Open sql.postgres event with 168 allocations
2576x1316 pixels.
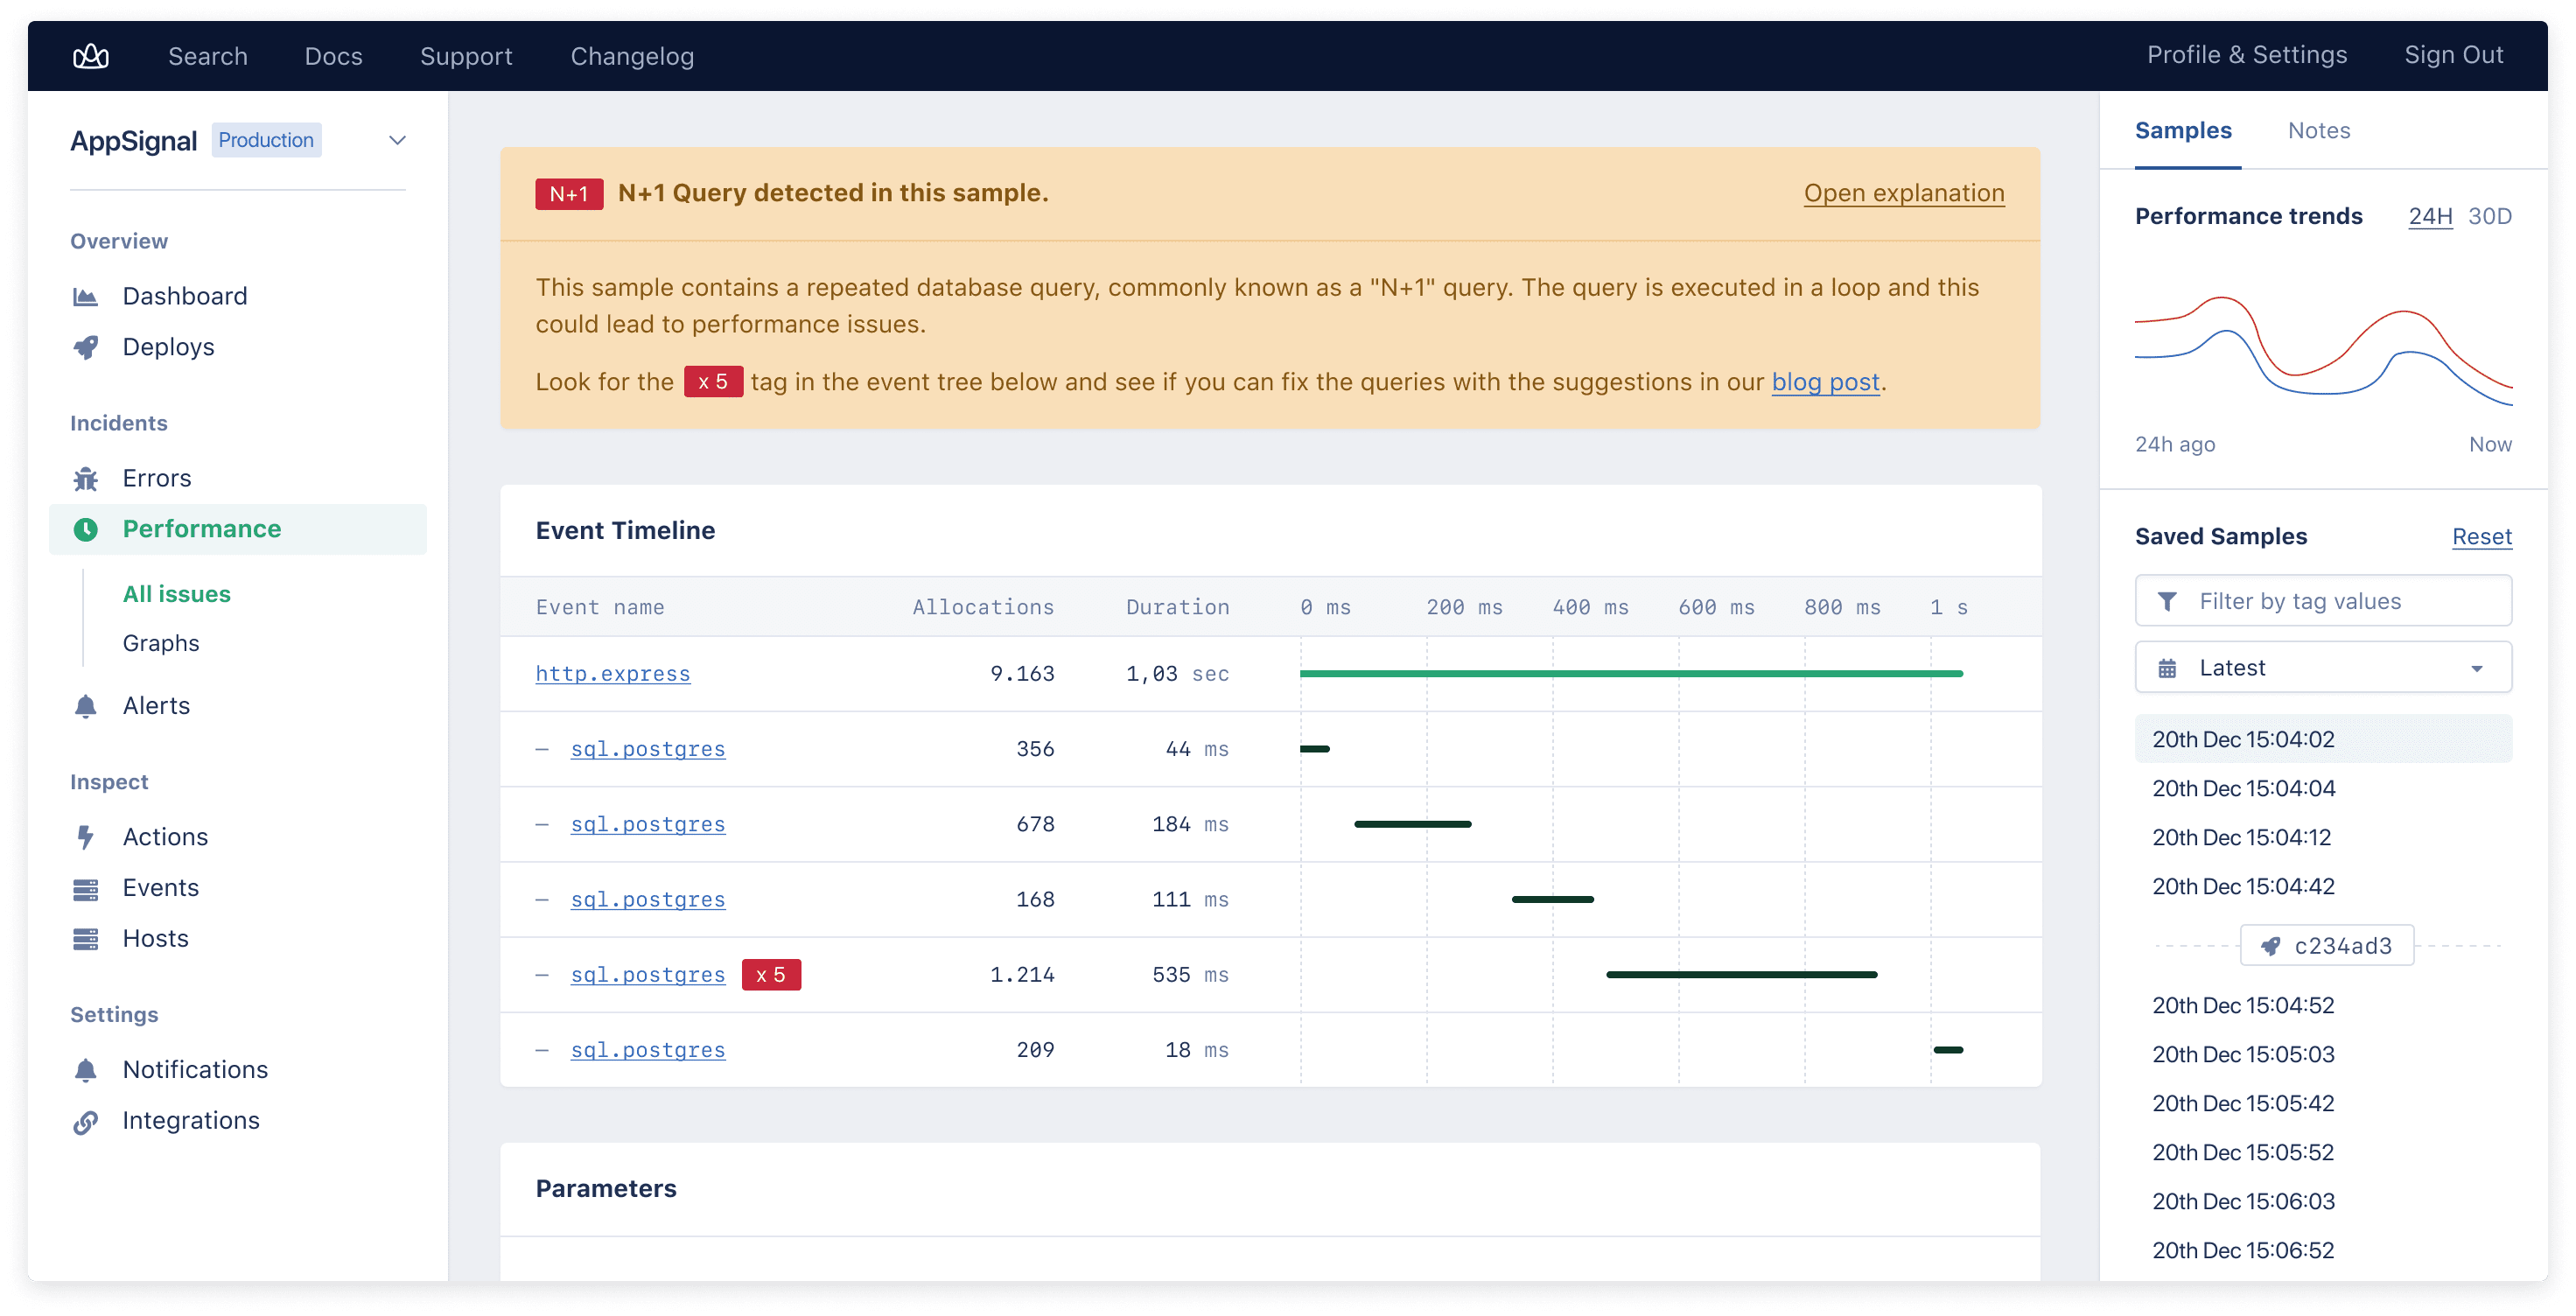647,900
